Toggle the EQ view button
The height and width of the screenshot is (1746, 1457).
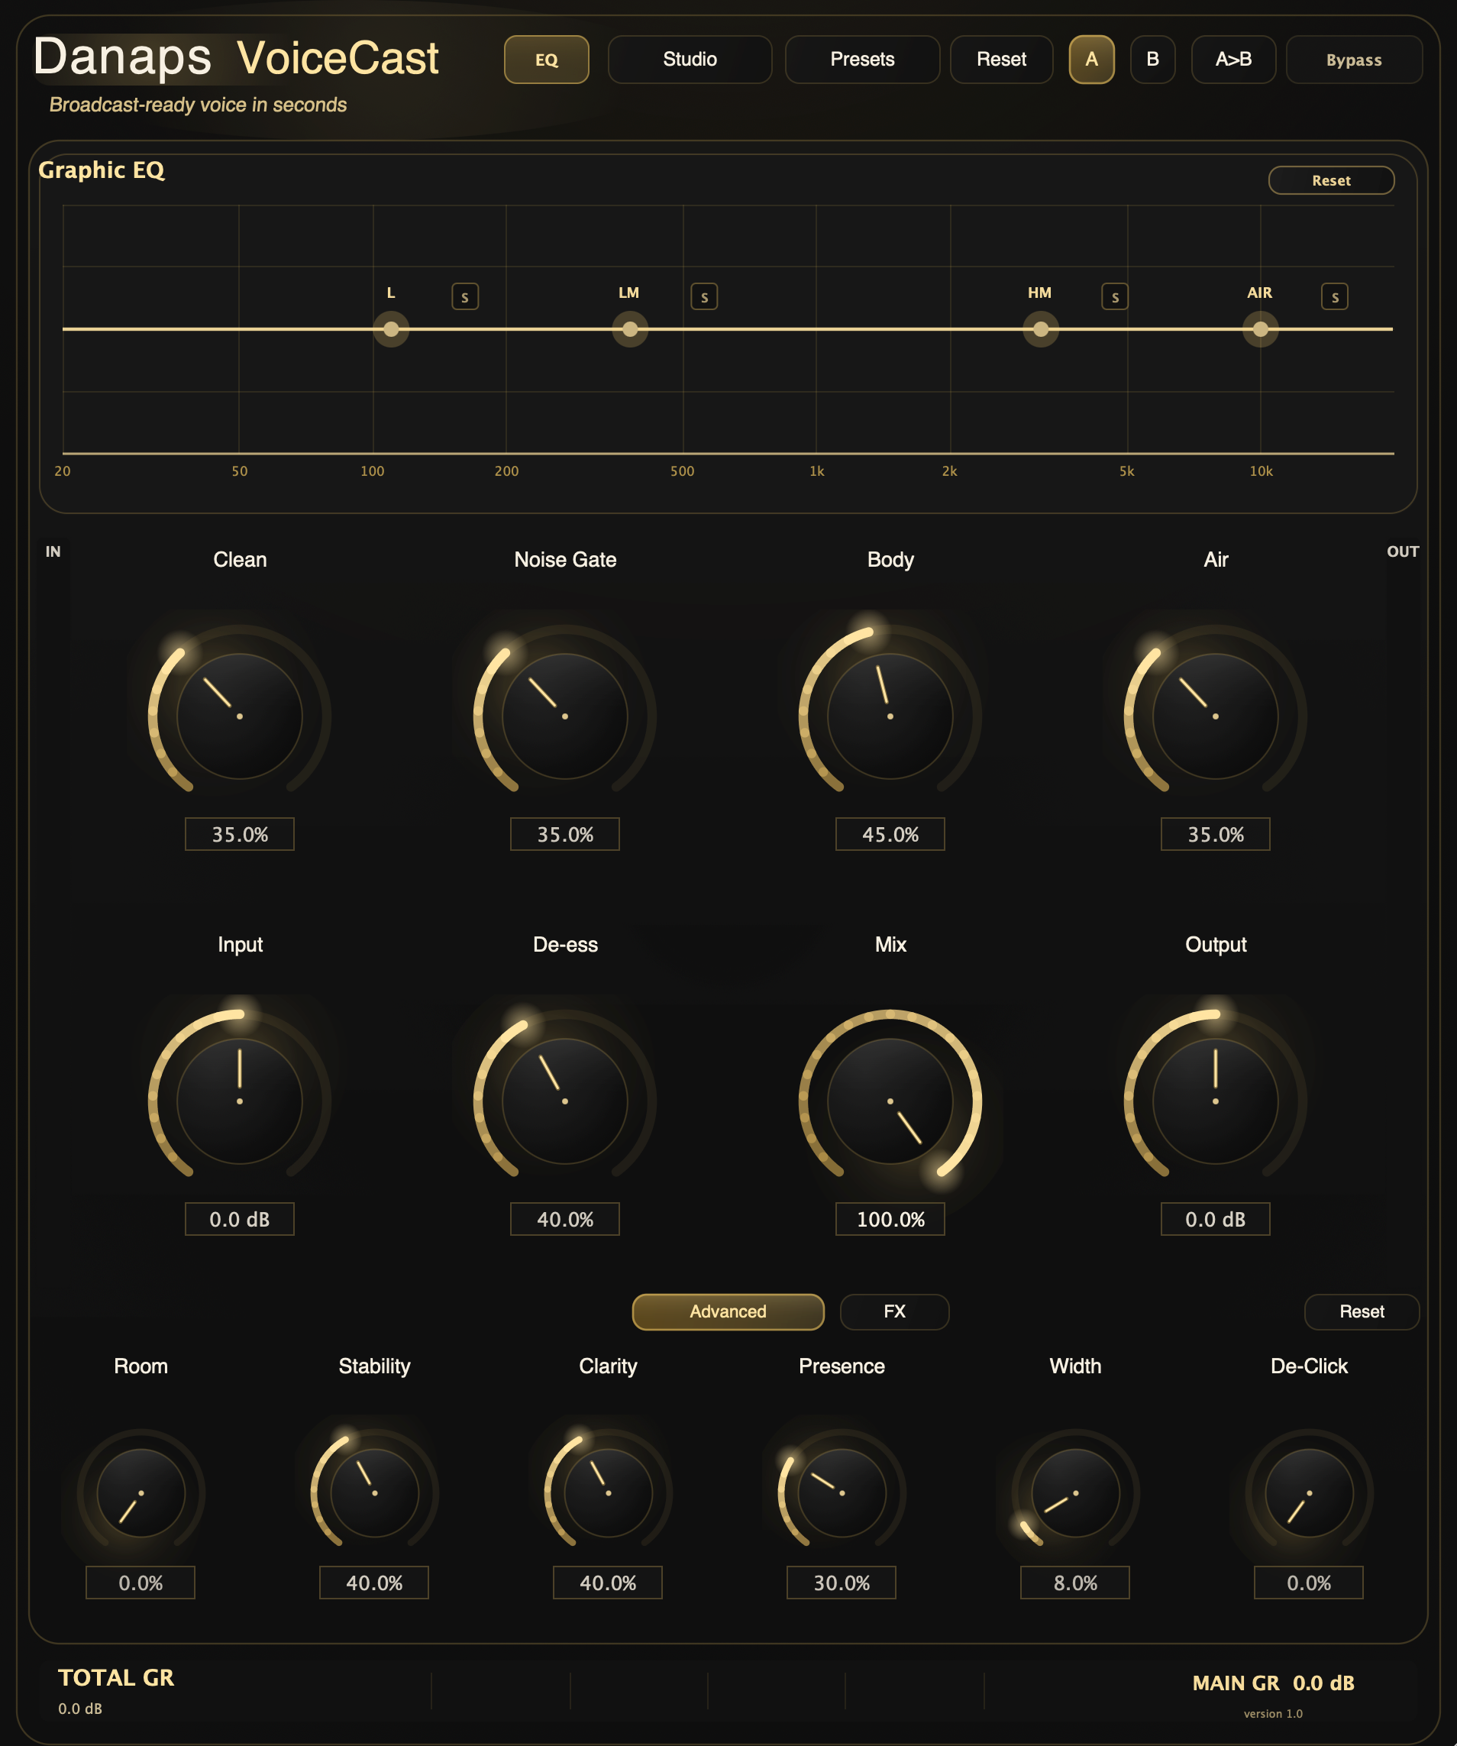pyautogui.click(x=547, y=60)
